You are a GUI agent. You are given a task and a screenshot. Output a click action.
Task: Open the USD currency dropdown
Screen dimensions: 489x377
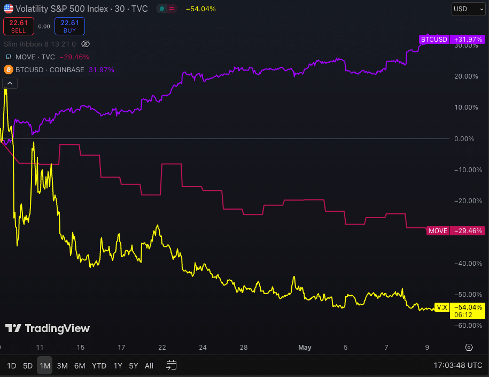pos(468,9)
